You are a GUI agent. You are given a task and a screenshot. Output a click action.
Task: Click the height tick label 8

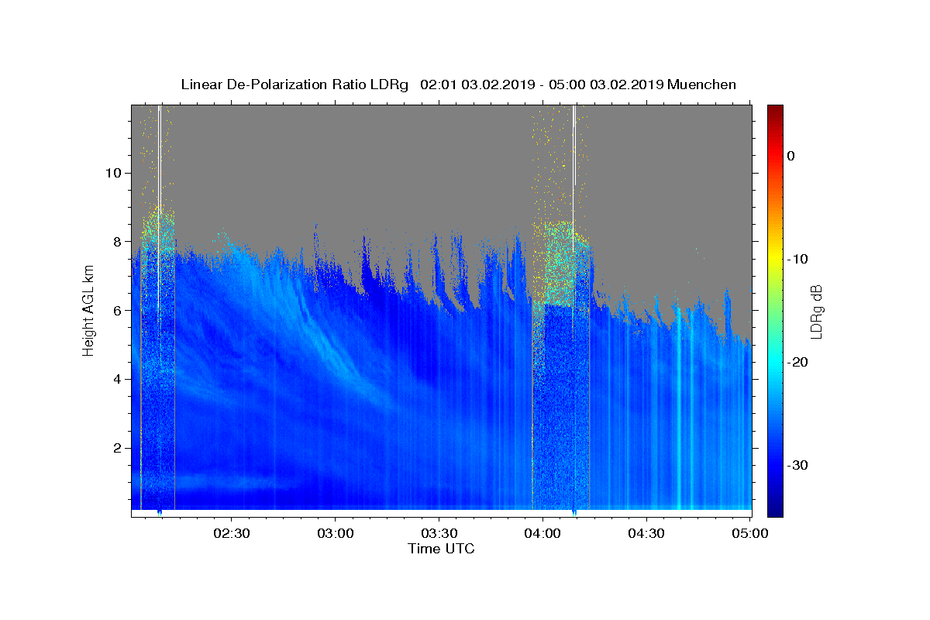(x=119, y=241)
